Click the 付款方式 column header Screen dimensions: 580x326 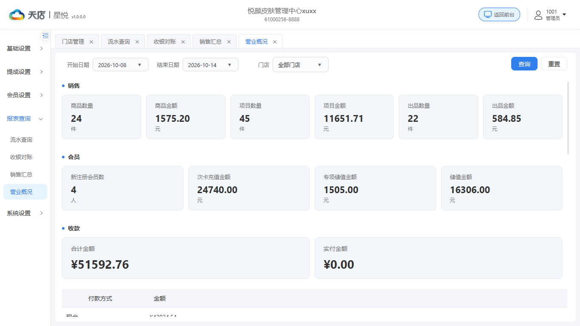point(100,298)
